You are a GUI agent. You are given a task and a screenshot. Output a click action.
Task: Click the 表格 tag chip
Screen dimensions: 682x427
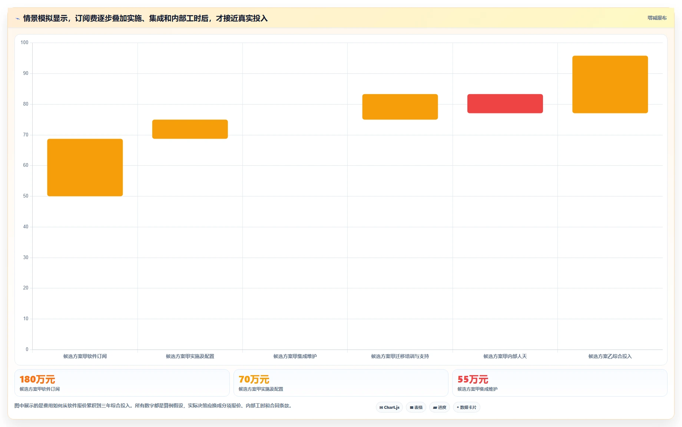click(x=416, y=407)
